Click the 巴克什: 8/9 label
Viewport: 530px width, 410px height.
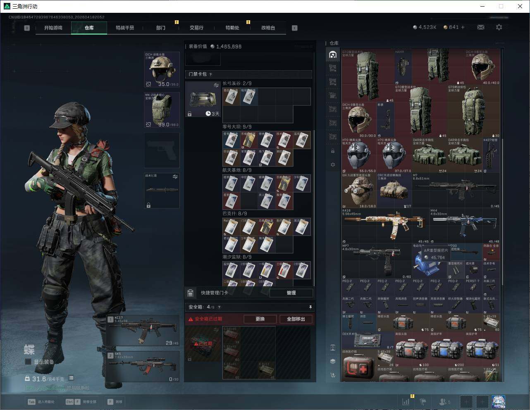click(x=235, y=214)
